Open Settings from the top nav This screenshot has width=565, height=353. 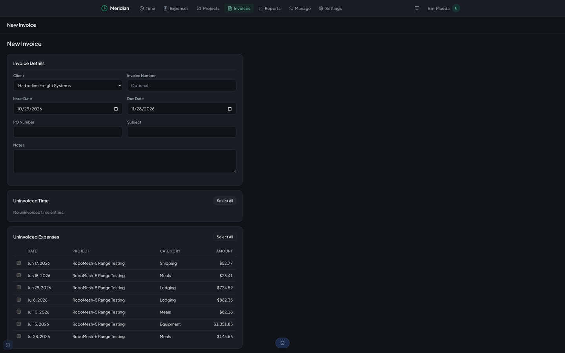click(330, 8)
